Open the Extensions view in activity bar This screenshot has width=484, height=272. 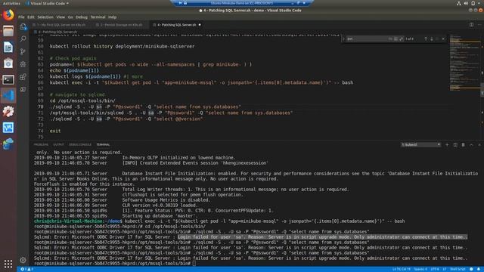(x=23, y=77)
